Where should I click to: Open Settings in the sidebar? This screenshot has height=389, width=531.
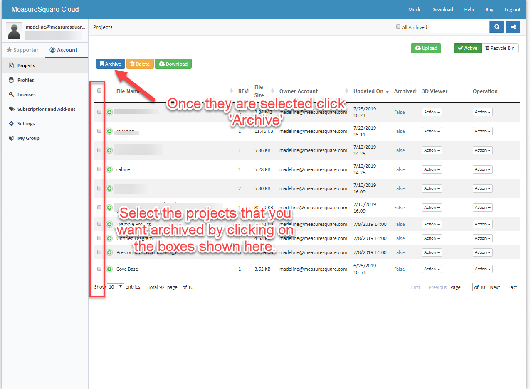click(26, 124)
